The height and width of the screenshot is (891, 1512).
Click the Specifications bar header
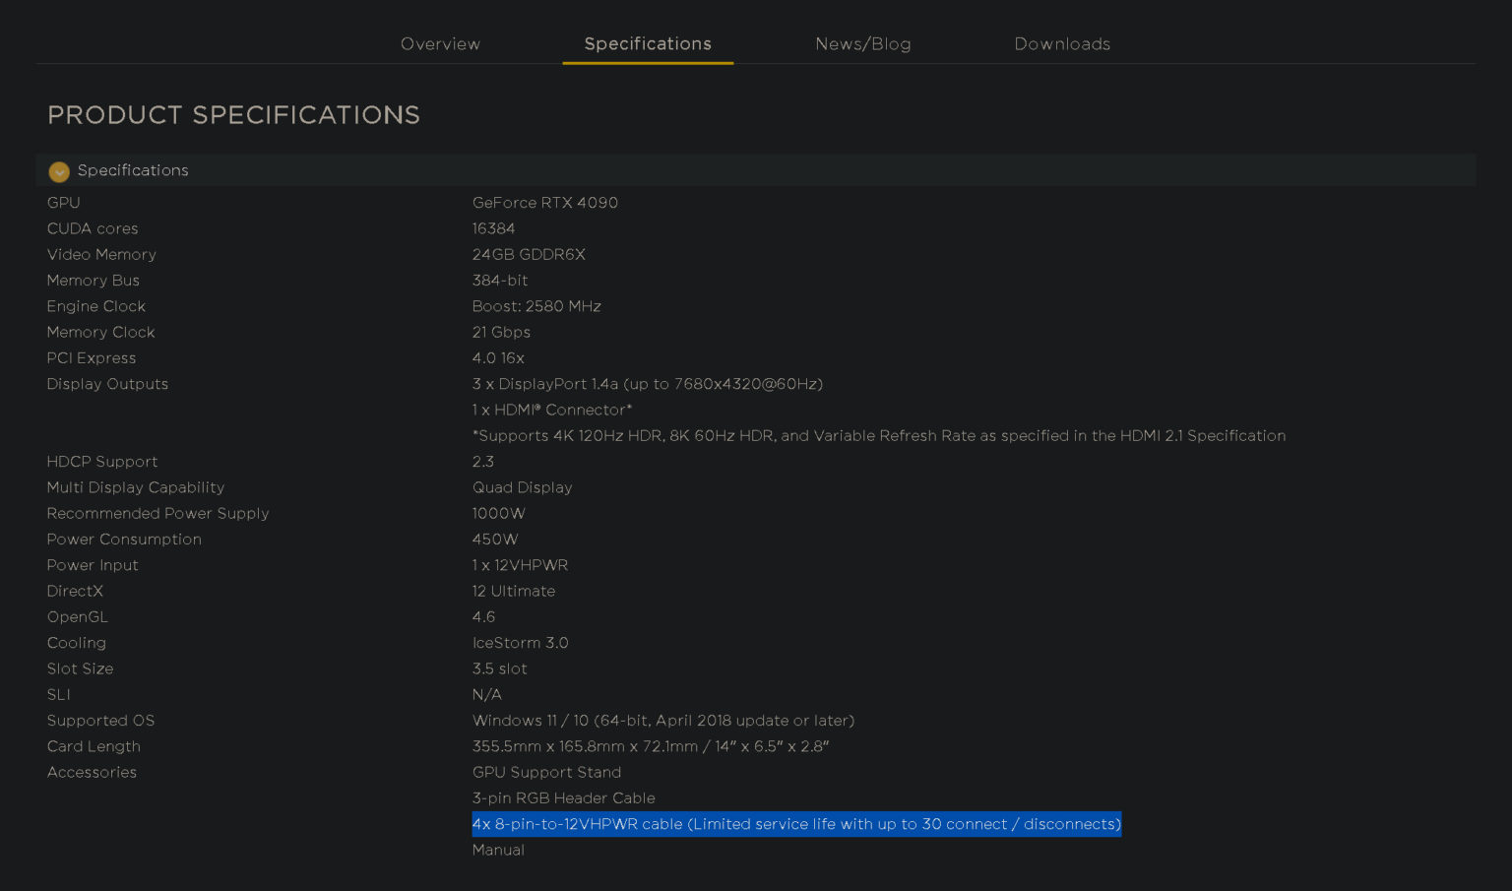tap(133, 170)
